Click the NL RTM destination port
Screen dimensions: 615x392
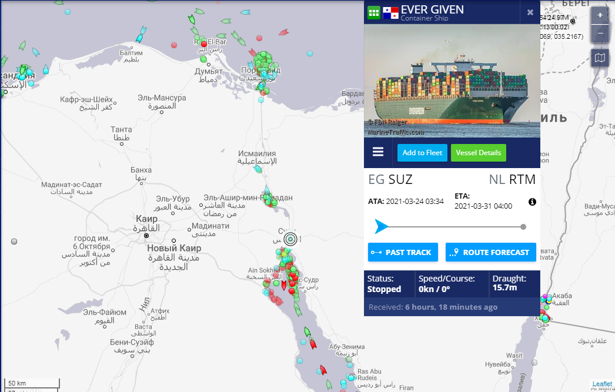512,179
